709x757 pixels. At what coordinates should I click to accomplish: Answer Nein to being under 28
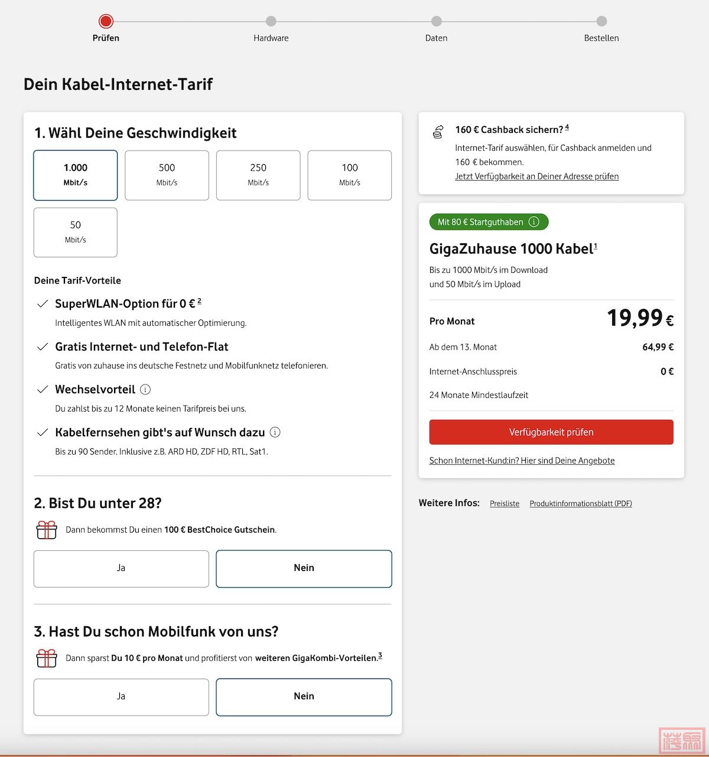click(304, 569)
